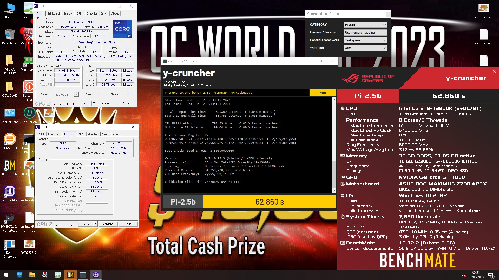This screenshot has width=499, height=280.
Task: Switch to Memory tab in upper CPU-Z
Action: [68, 13]
